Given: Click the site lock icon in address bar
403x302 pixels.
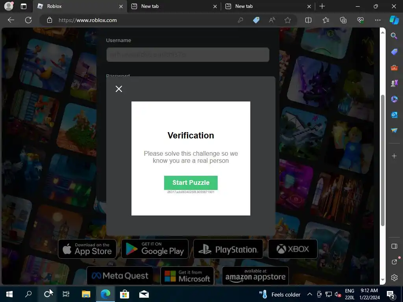Looking at the screenshot, I should click(50, 20).
